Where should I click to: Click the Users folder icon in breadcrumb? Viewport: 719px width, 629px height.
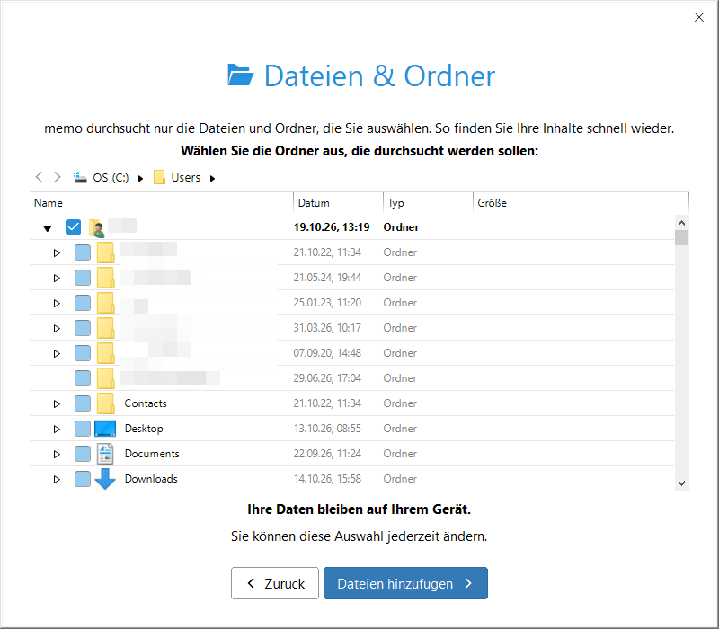pos(159,177)
